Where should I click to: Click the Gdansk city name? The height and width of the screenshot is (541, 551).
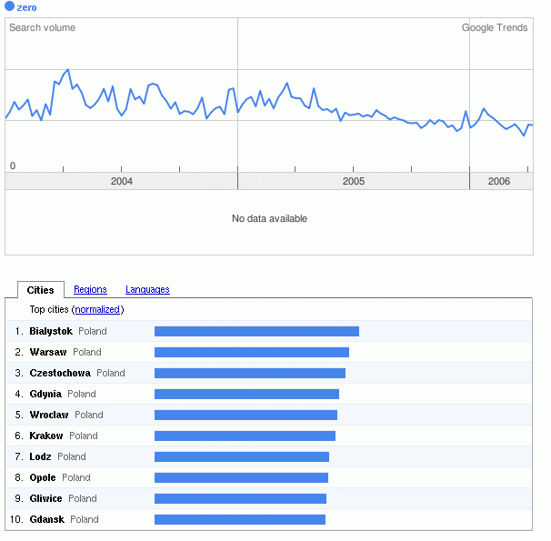tap(46, 519)
